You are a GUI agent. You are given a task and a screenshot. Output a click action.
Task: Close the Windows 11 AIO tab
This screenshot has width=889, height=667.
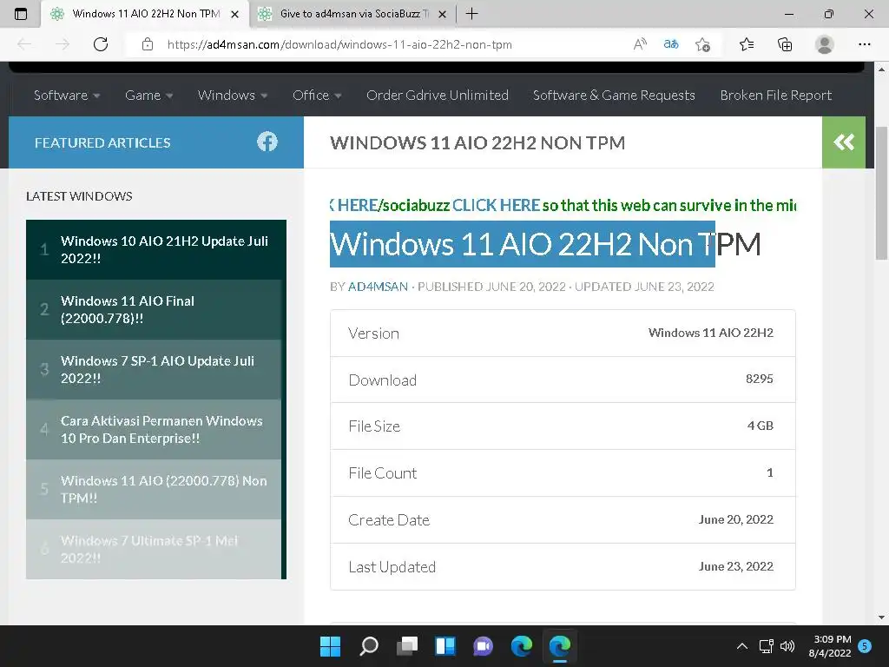click(x=234, y=14)
